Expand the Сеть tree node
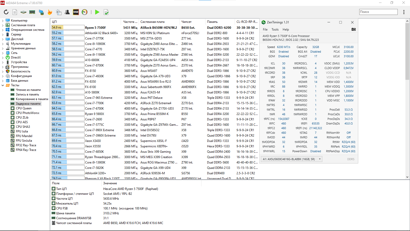 tap(3, 53)
